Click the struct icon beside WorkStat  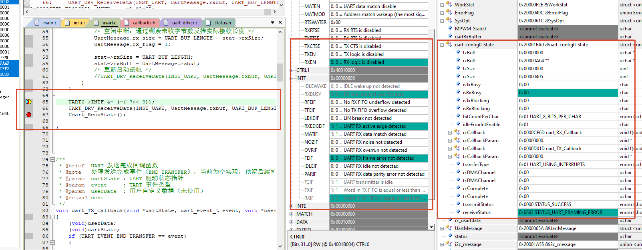click(x=449, y=5)
